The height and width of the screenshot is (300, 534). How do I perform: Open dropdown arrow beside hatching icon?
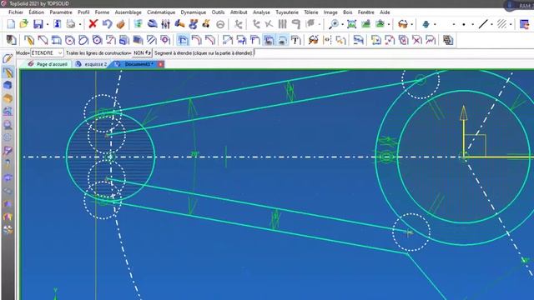511,24
